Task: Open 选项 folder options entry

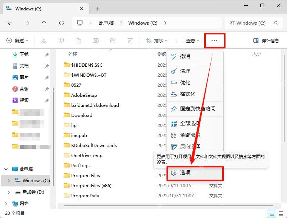Action: click(195, 173)
